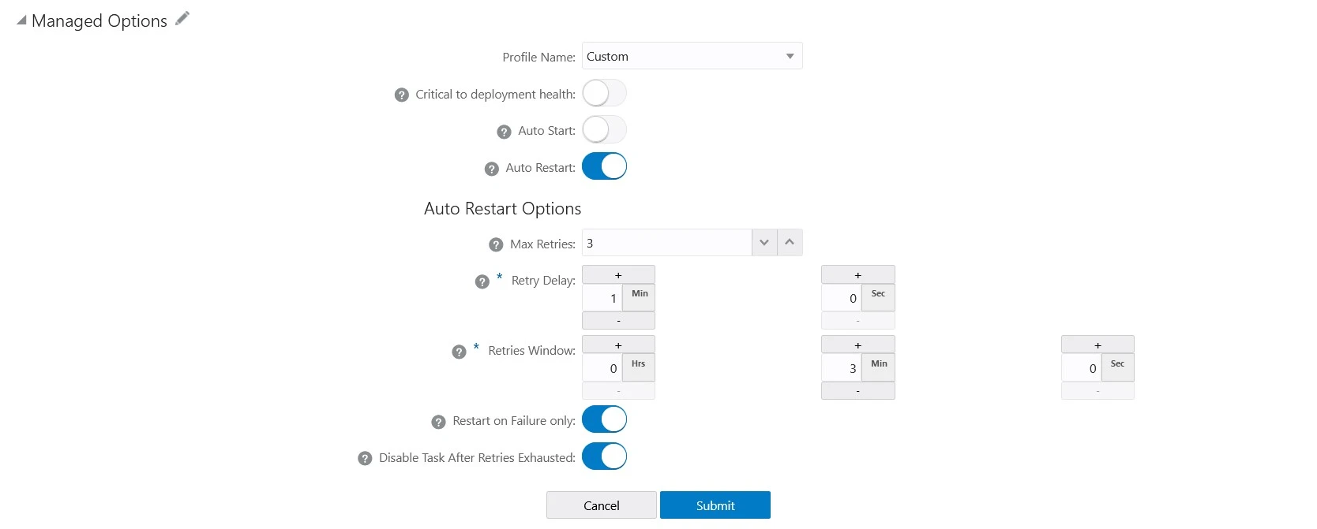The width and height of the screenshot is (1317, 529).
Task: Click the Retry Delay minutes input field
Action: pyautogui.click(x=602, y=299)
